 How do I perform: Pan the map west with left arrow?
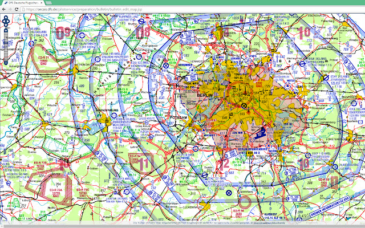[3, 21]
